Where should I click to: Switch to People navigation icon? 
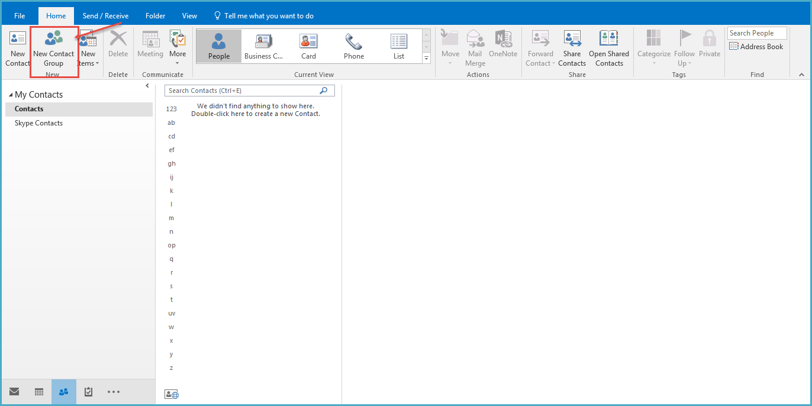[64, 392]
